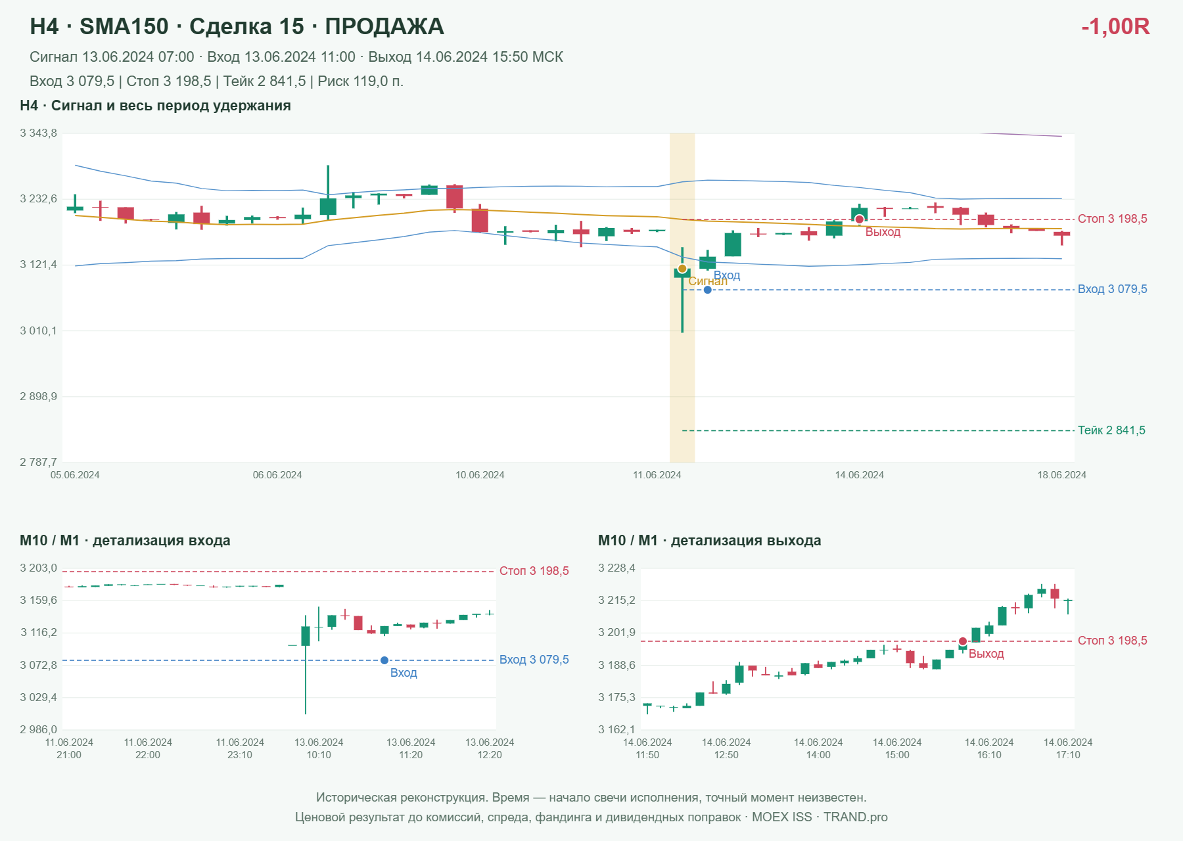
Task: Click 'Стоп 3 198,5' label in entry detail chart
Action: click(x=534, y=571)
